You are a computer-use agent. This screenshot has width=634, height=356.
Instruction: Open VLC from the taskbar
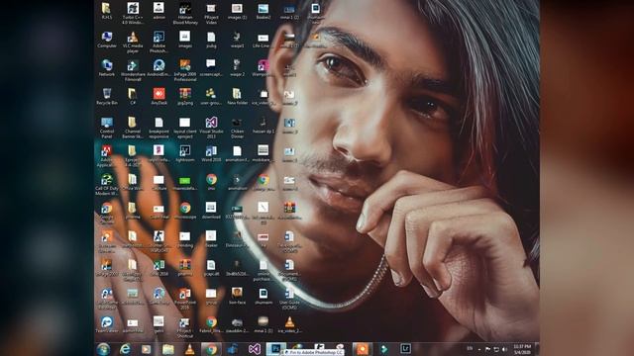189,349
